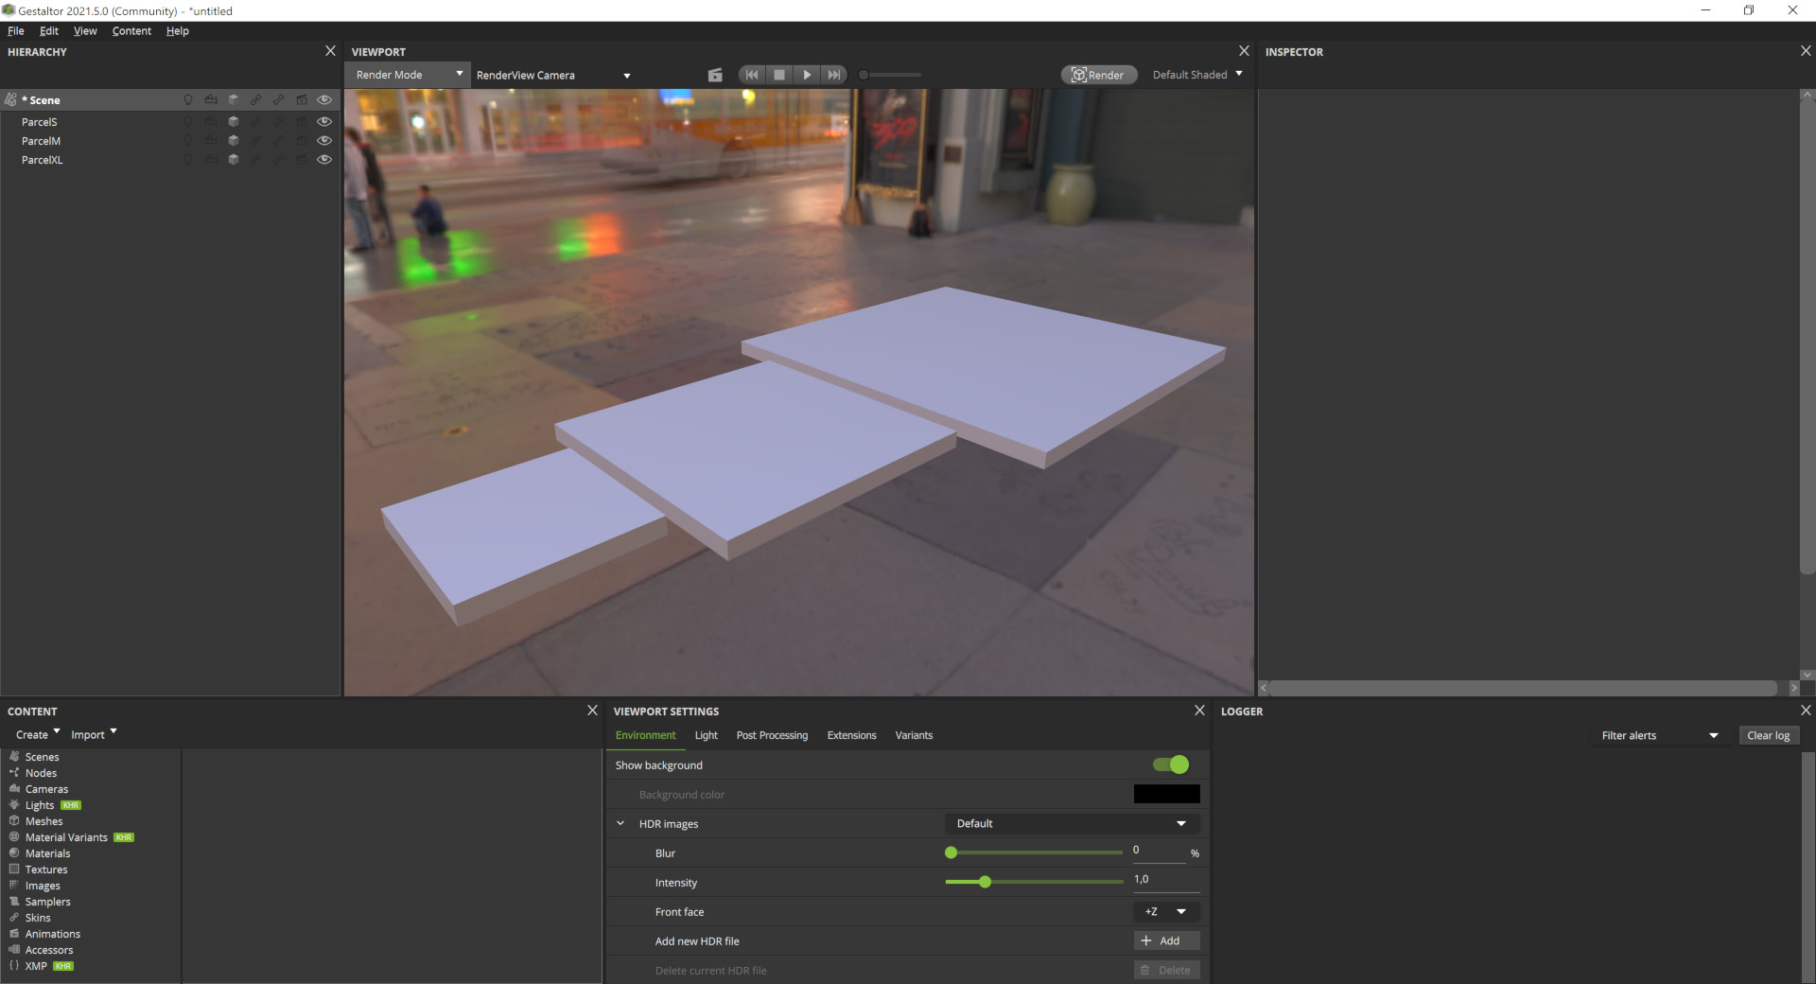Click the Clear log button
Viewport: 1816px width, 984px height.
coord(1769,735)
